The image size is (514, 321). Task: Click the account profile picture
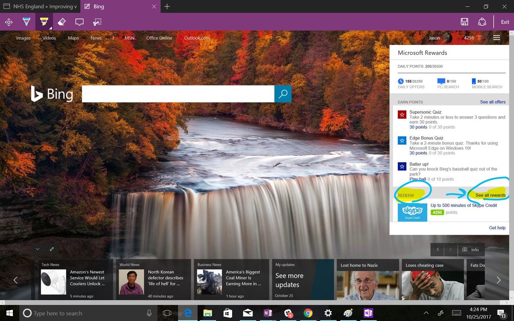tap(447, 38)
